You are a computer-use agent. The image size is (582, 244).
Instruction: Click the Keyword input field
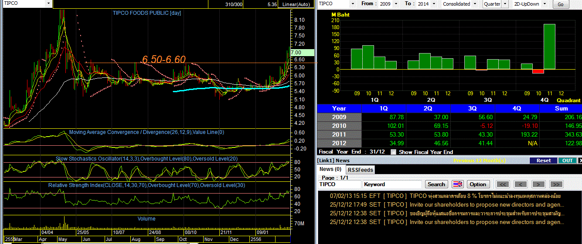click(392, 184)
